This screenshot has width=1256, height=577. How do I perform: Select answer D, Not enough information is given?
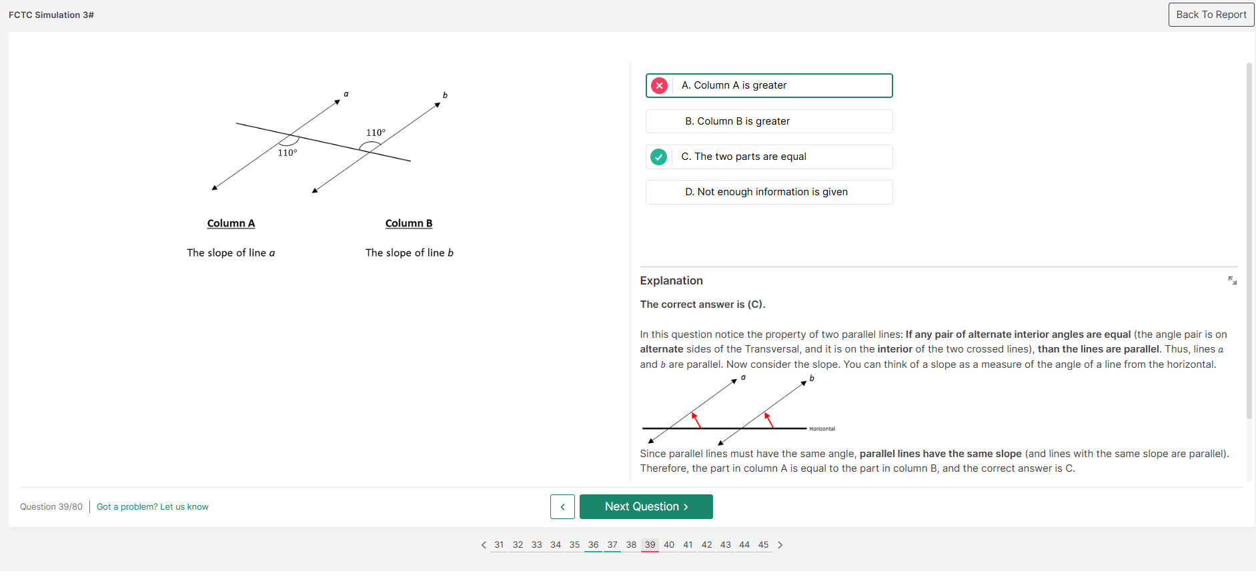pos(768,192)
